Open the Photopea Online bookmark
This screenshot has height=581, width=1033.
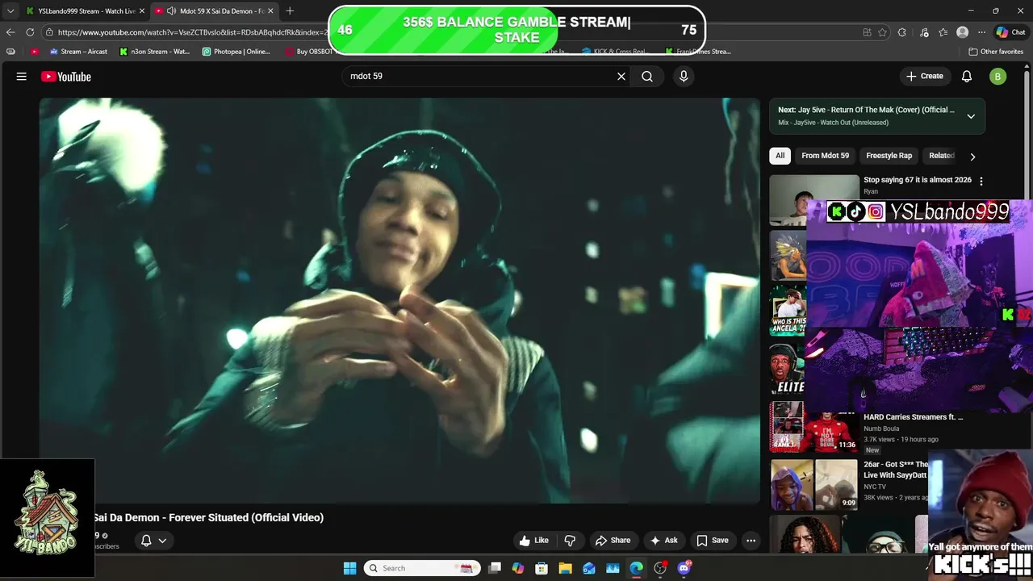coord(236,52)
